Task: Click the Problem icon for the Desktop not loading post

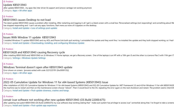Action: pyautogui.click(x=4, y=16)
